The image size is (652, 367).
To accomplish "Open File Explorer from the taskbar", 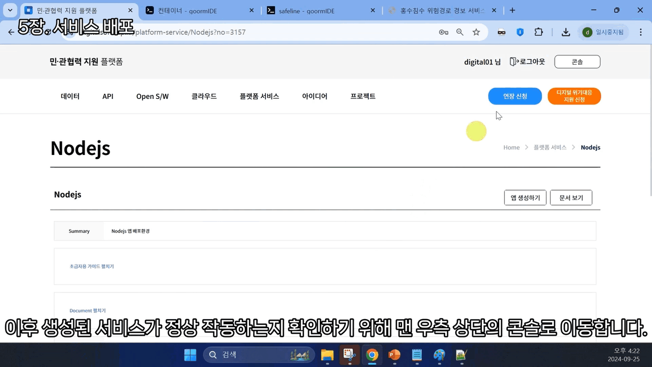I will (x=327, y=355).
